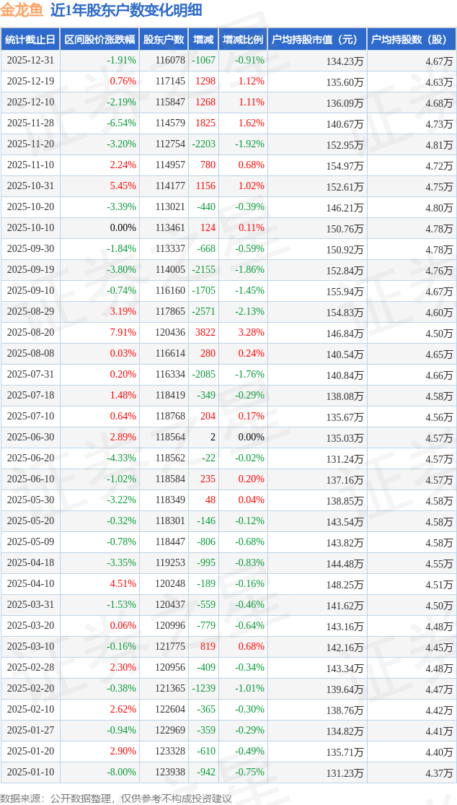Click the -8.00% price change cell

tap(121, 772)
